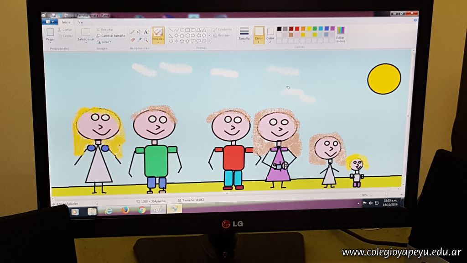Pick the Fill with color bucket tool
Viewport: 467px width, 263px height.
click(x=139, y=32)
